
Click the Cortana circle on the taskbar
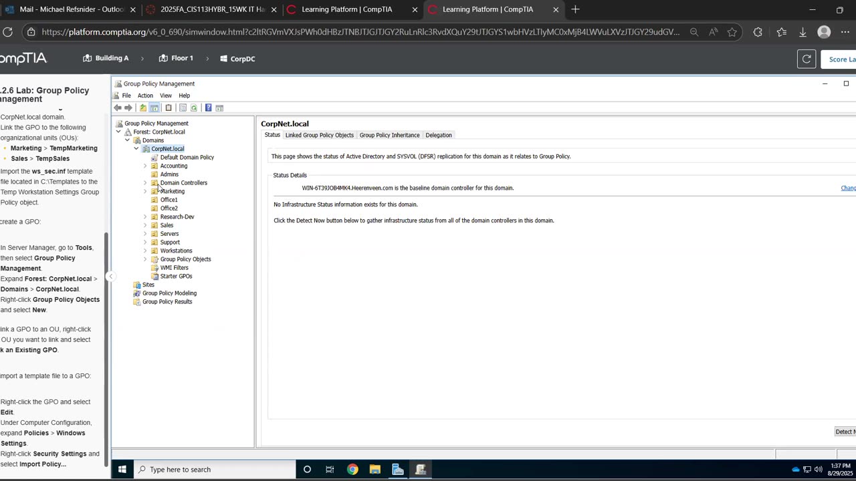coord(307,470)
